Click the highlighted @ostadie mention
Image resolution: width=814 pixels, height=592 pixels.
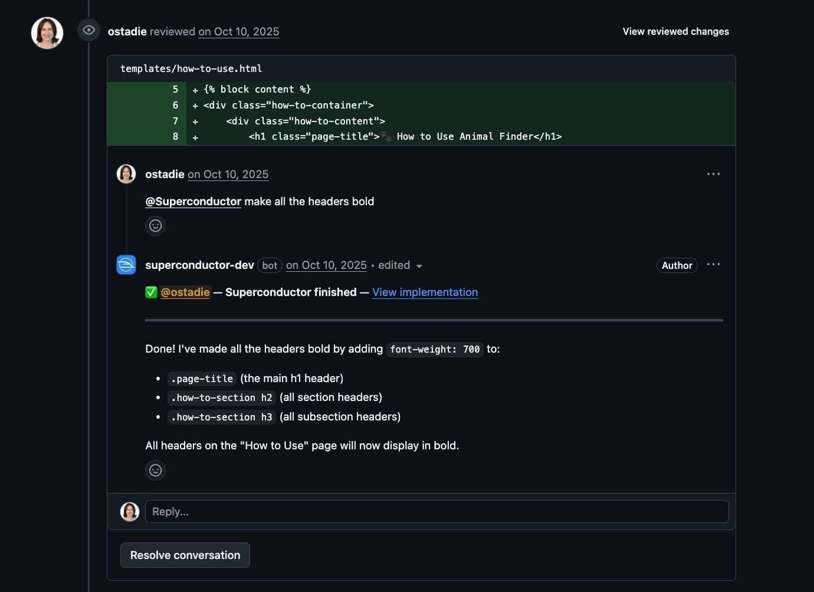[x=186, y=292]
